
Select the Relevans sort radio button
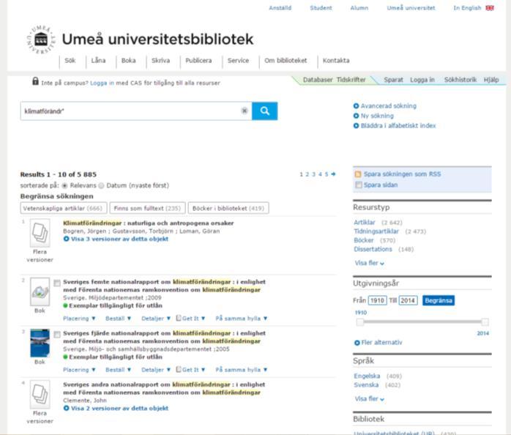[x=64, y=185]
